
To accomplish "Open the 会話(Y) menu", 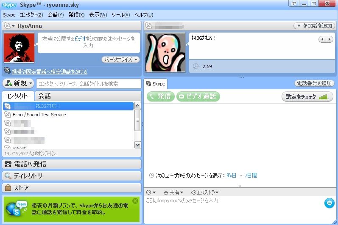I will click(56, 15).
